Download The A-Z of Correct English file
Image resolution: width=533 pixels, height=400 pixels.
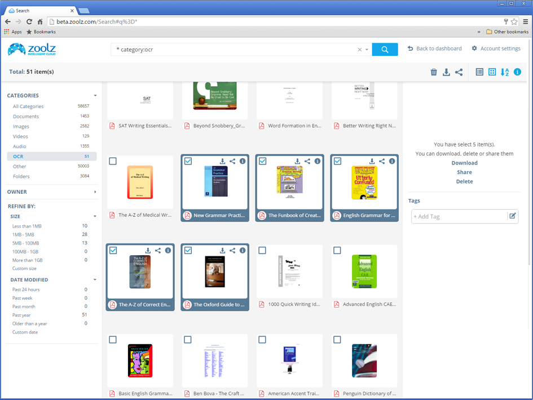coord(148,251)
